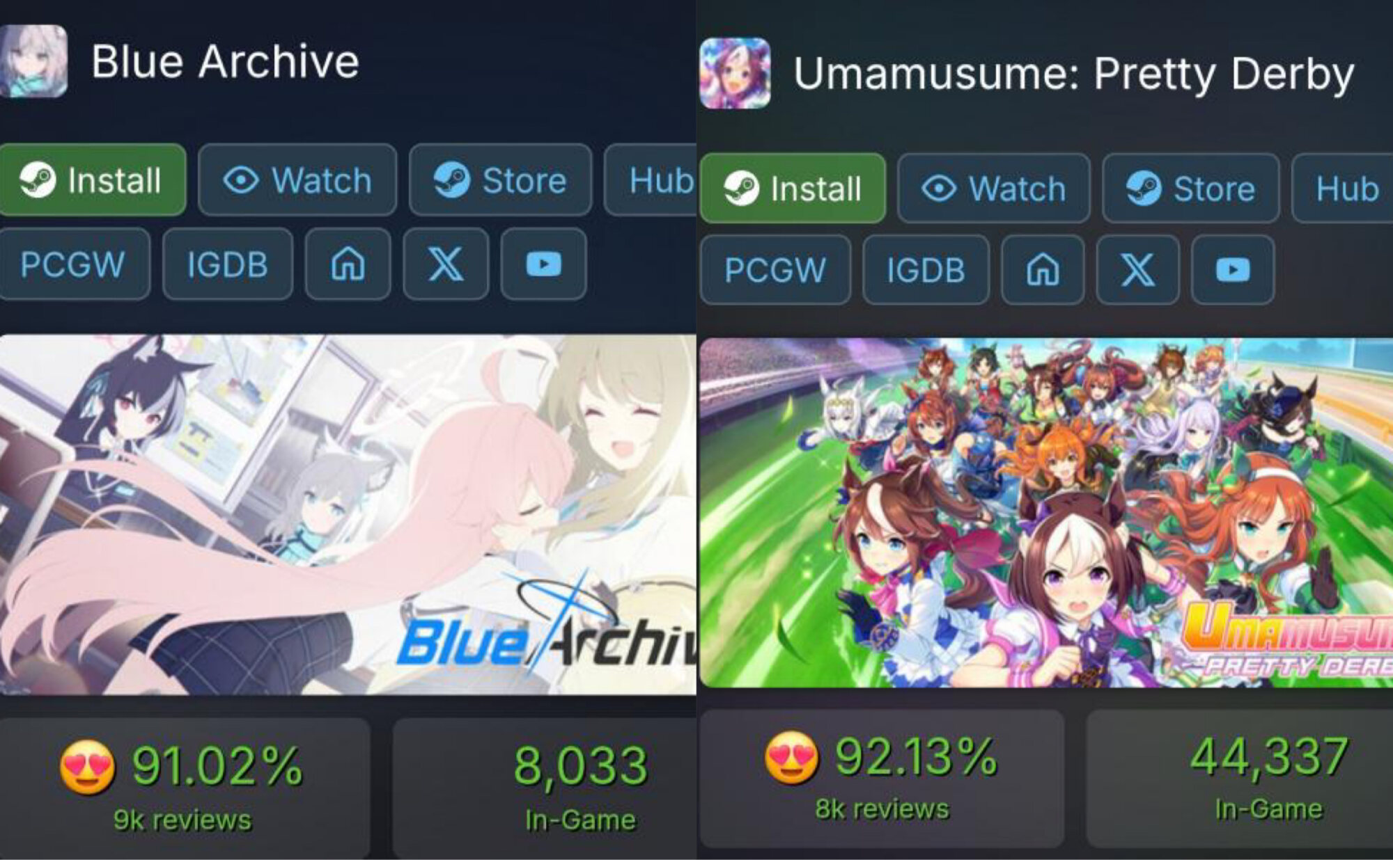Open Umamusume's X social link
Screen dimensions: 1393x860
click(1137, 269)
